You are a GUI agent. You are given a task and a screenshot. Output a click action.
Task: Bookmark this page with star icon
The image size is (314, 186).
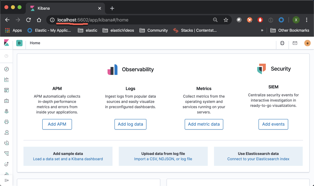click(226, 20)
